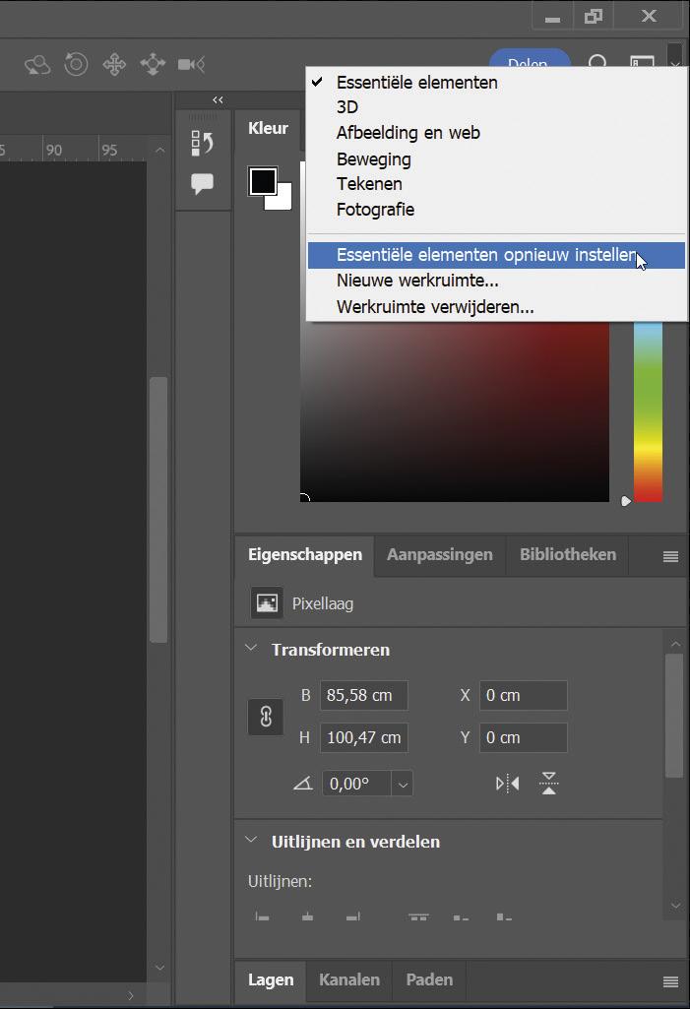Open the Lagen panel menu icon

[x=670, y=981]
